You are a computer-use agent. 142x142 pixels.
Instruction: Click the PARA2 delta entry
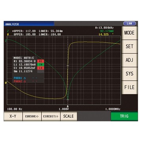(26, 81)
